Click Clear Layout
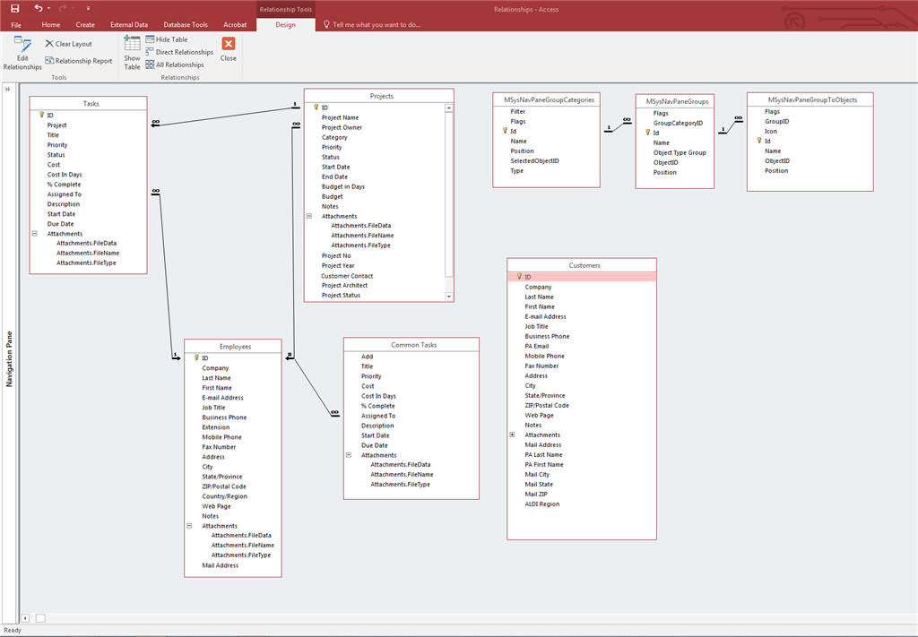918x637 pixels. [68, 44]
